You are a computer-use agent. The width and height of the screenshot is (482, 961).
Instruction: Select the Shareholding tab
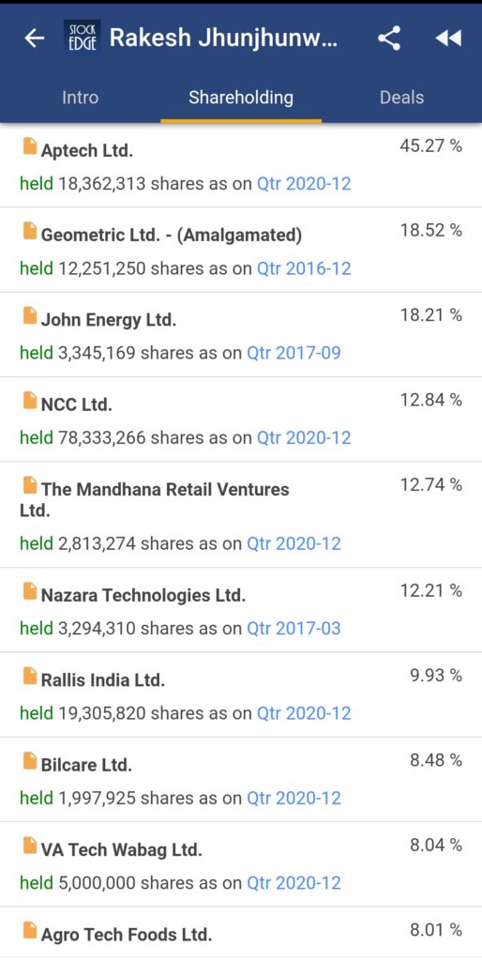coord(241,98)
